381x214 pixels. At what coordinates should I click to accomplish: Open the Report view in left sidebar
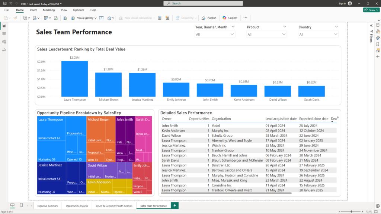tap(4, 26)
